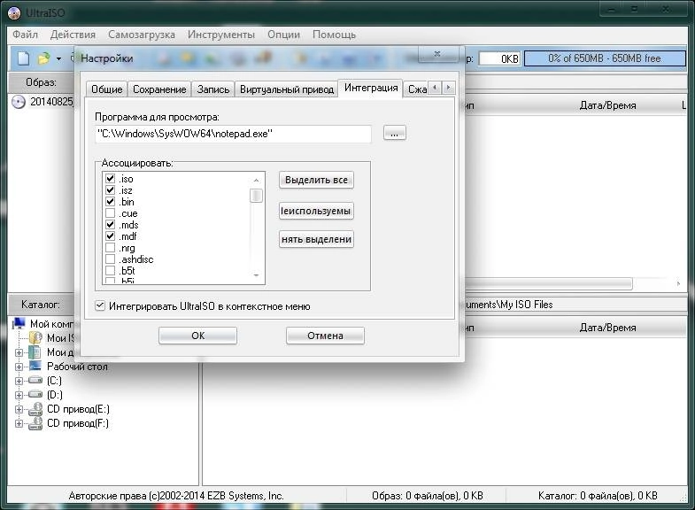Click association list scroll-up arrow
Image resolution: width=695 pixels, height=510 pixels.
point(256,180)
